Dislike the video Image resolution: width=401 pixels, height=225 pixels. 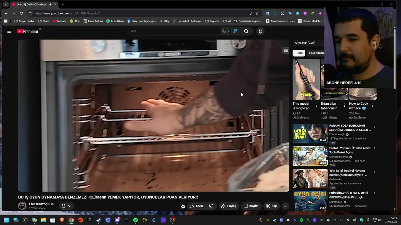(211, 206)
